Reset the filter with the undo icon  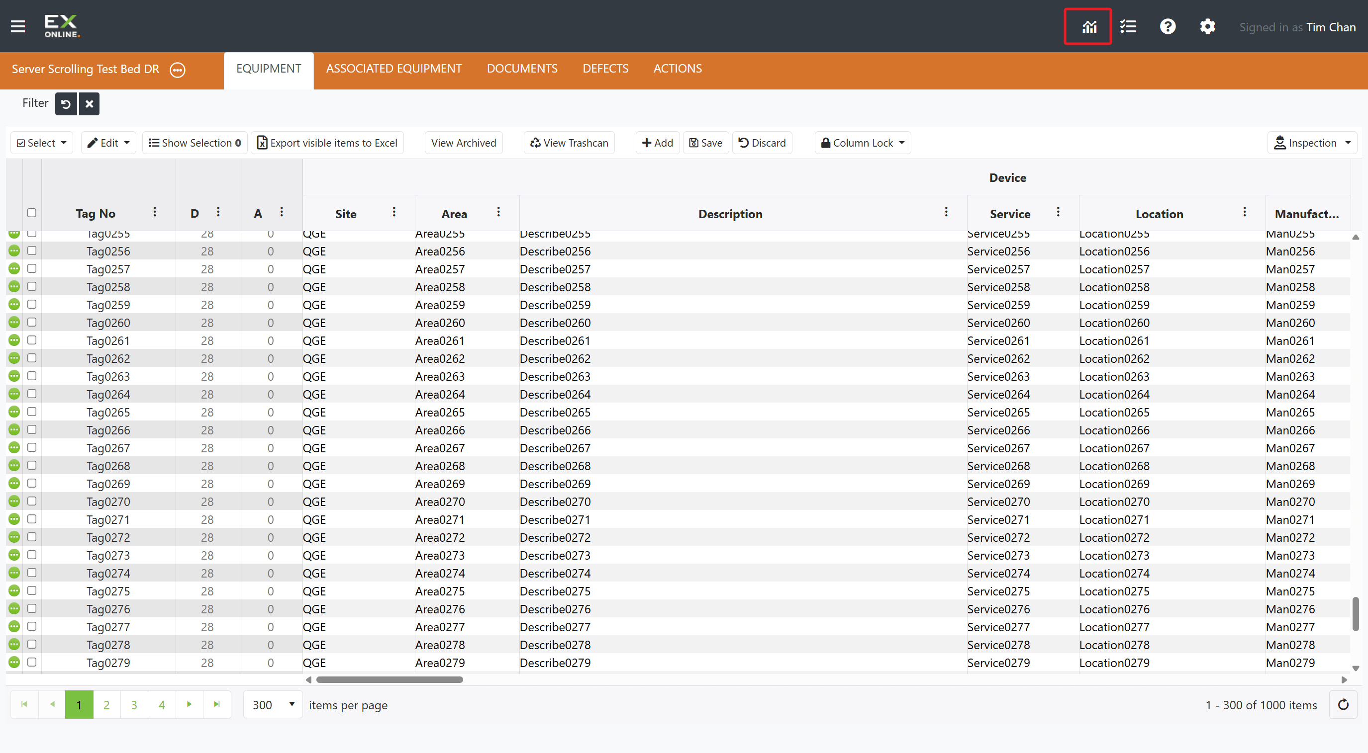point(66,104)
